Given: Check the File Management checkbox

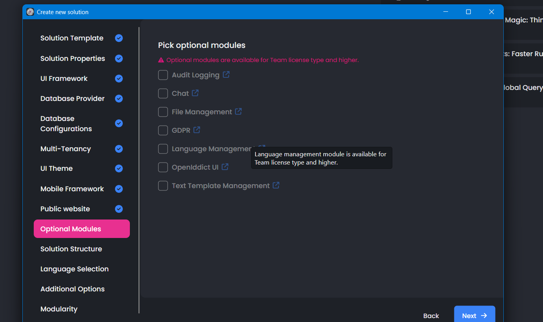Looking at the screenshot, I should point(163,112).
